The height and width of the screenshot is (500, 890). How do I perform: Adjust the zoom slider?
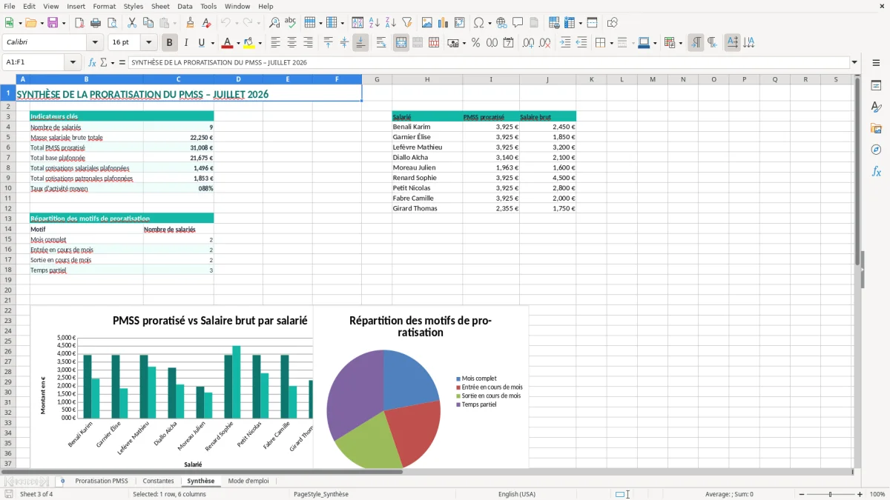[831, 494]
